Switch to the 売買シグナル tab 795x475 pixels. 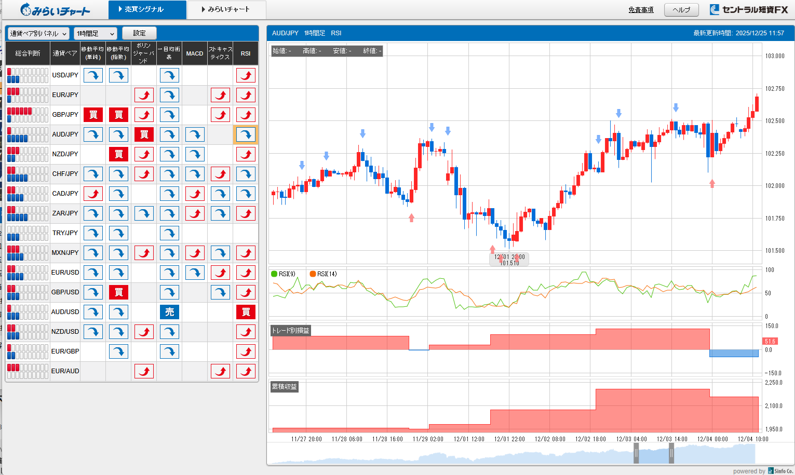click(x=147, y=9)
